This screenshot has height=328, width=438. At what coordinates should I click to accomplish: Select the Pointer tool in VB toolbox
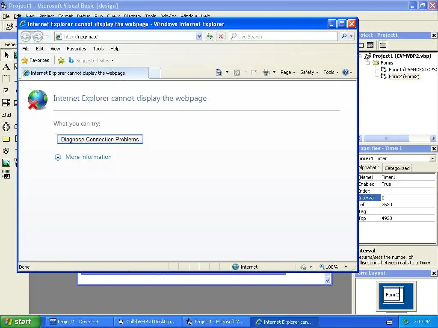pyautogui.click(x=6, y=55)
